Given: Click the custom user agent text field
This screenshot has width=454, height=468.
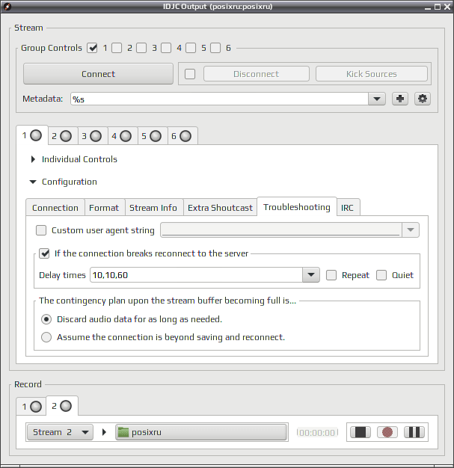Looking at the screenshot, I should (x=281, y=230).
